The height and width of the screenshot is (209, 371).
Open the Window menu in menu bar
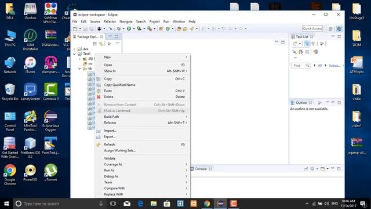179,21
